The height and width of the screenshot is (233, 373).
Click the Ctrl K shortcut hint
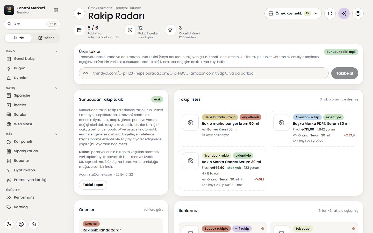tap(52, 24)
